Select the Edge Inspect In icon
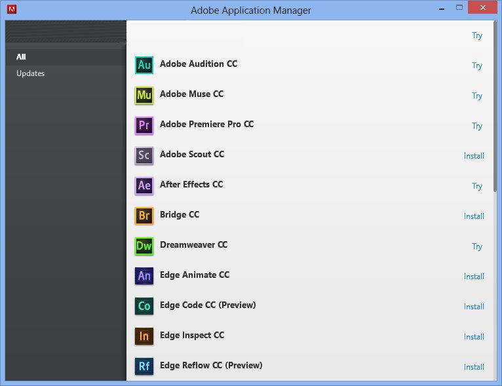Screen dimensions: 502x386 (144, 336)
